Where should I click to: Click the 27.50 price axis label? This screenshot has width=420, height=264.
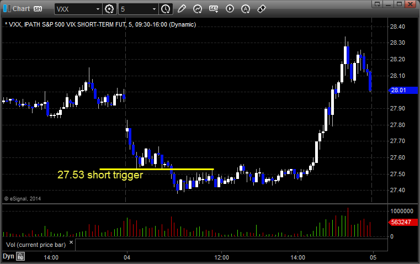click(x=397, y=174)
